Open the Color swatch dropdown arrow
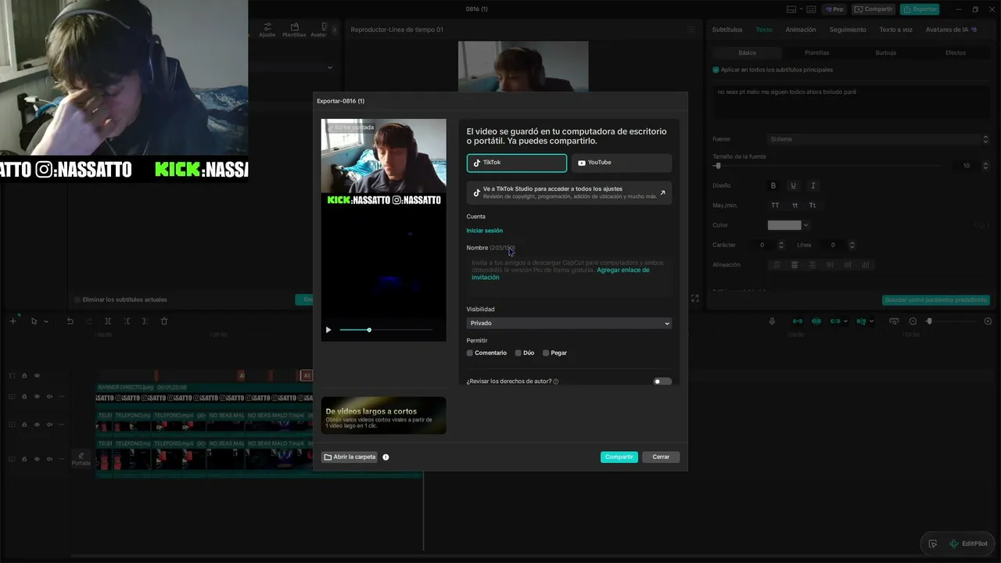1001x563 pixels. click(x=806, y=225)
